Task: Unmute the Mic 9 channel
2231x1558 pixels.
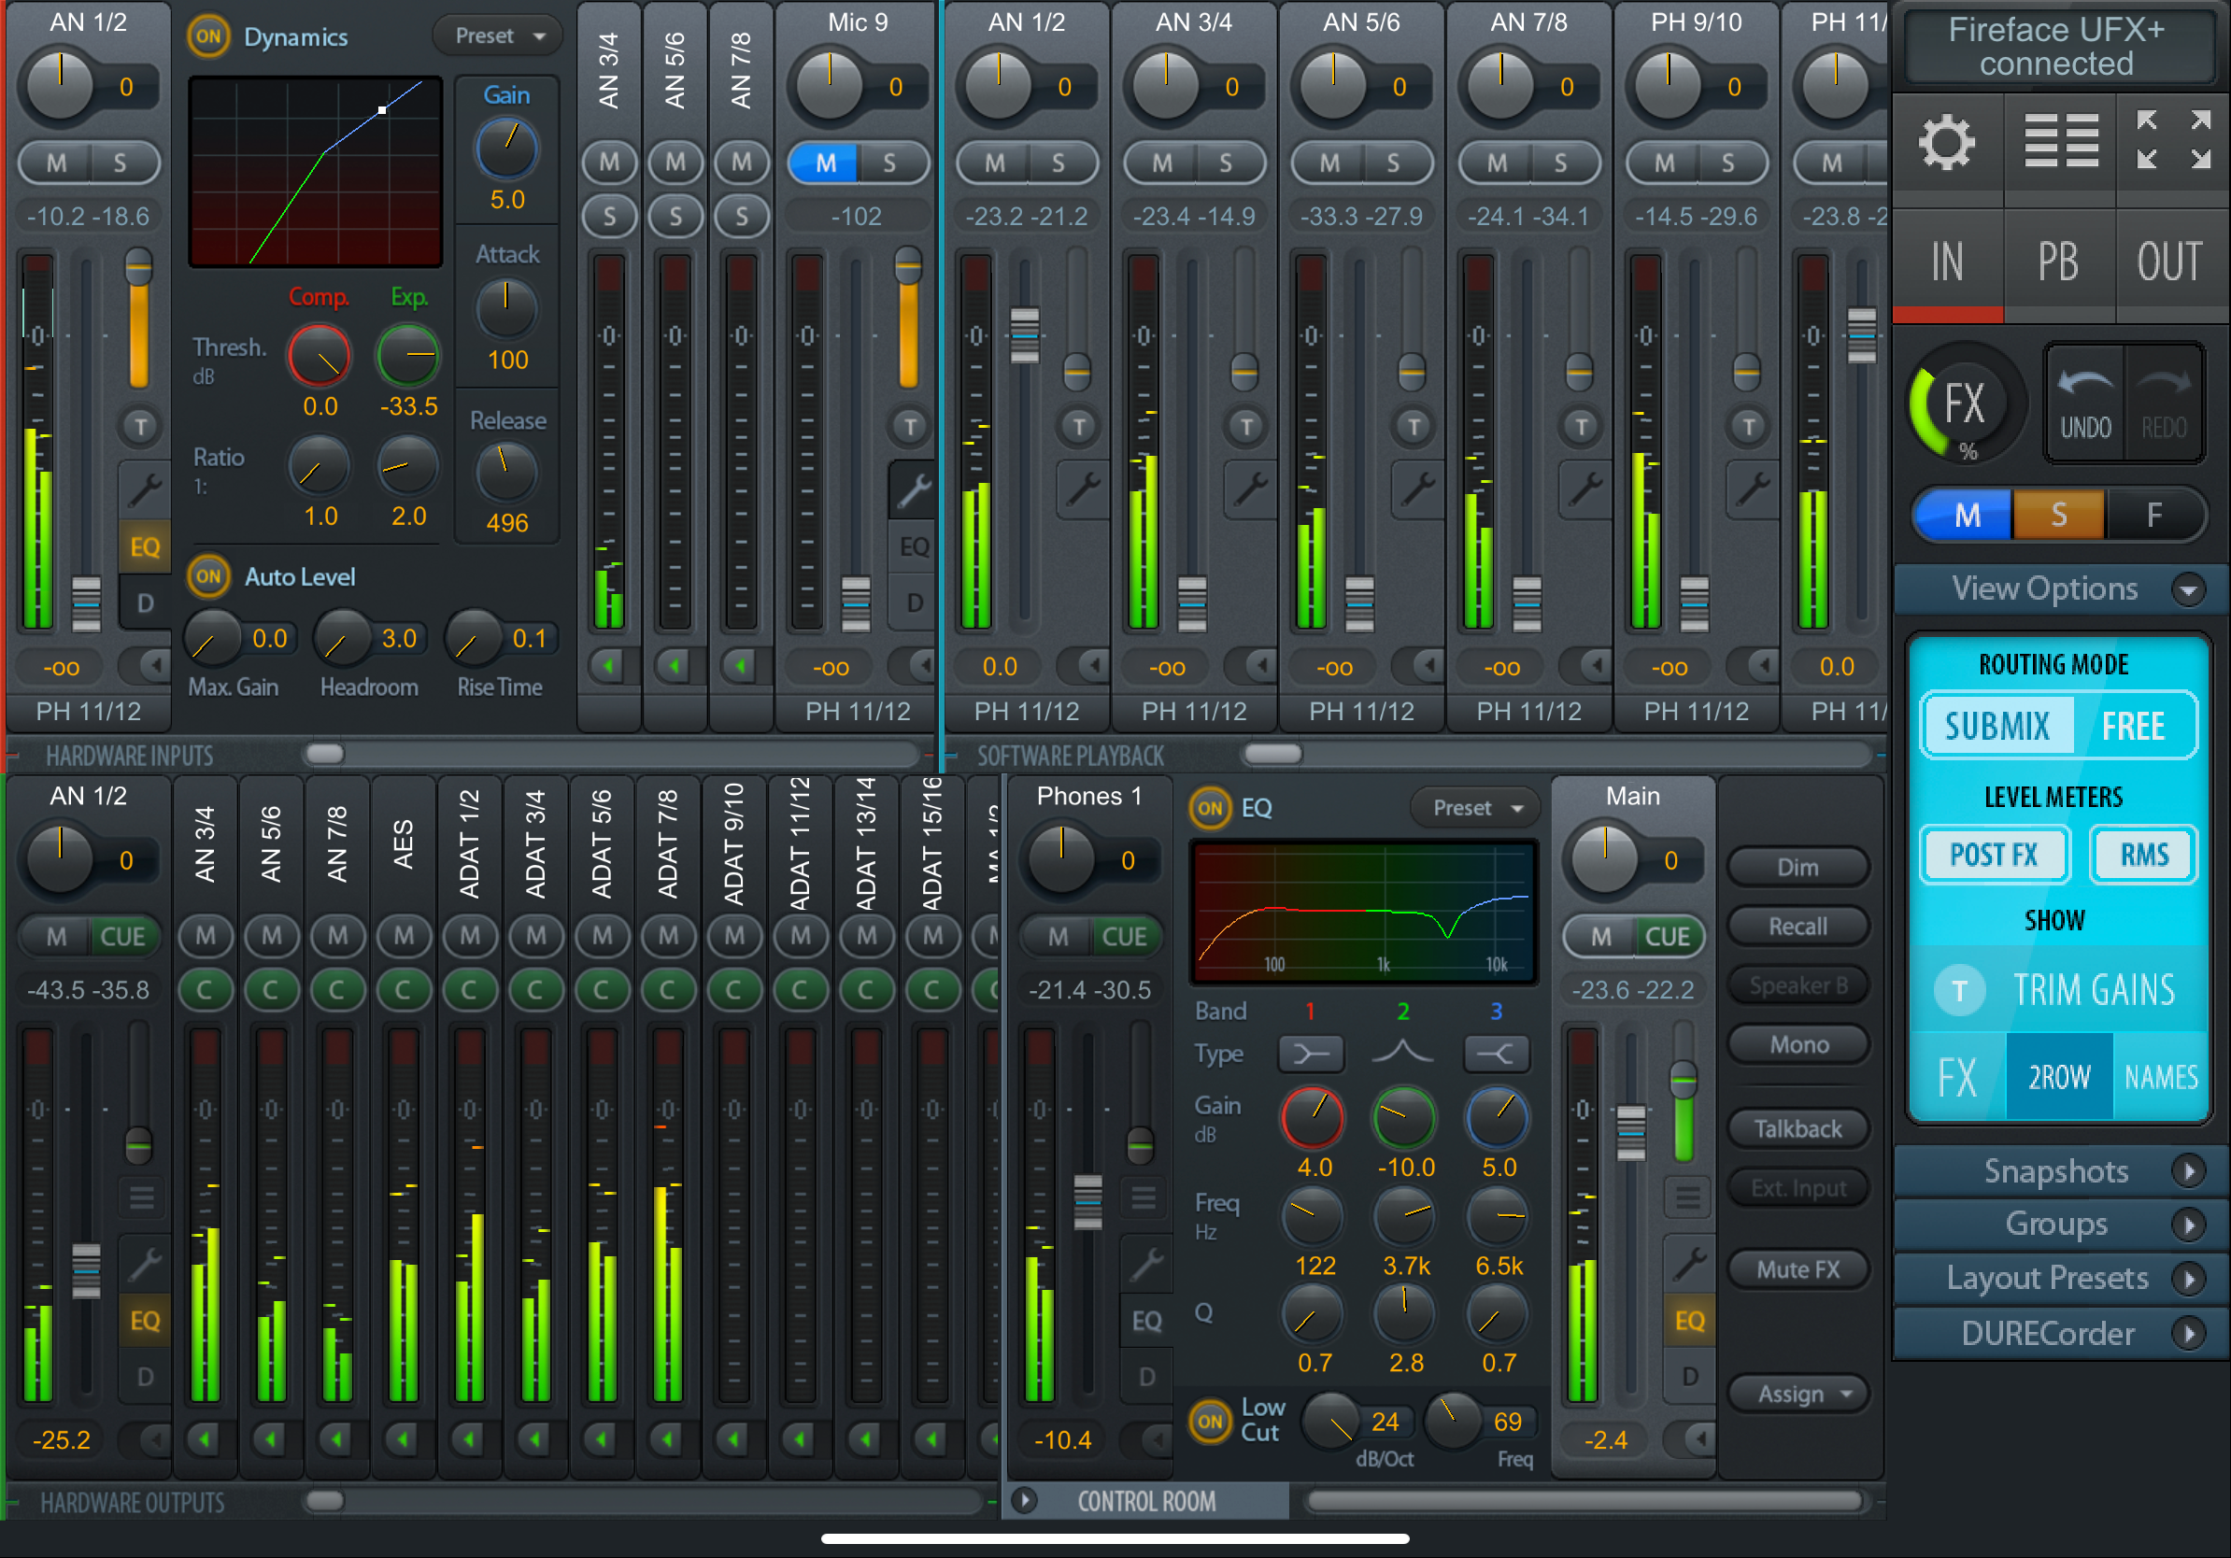Action: pos(825,163)
